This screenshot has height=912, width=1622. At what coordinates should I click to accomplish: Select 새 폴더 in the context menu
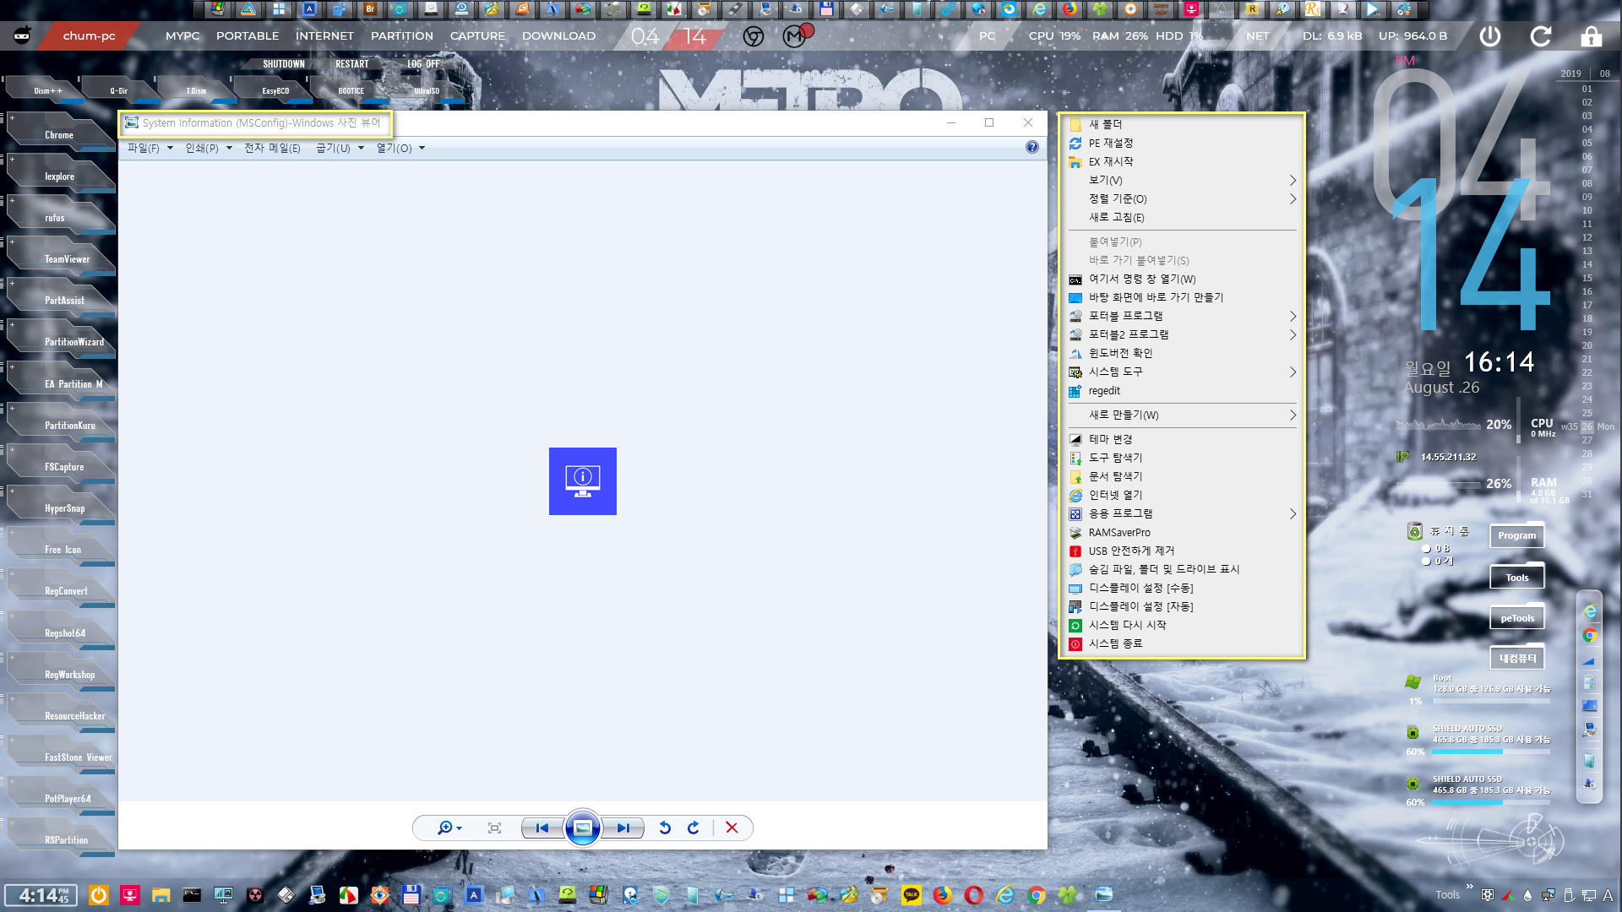pyautogui.click(x=1182, y=124)
